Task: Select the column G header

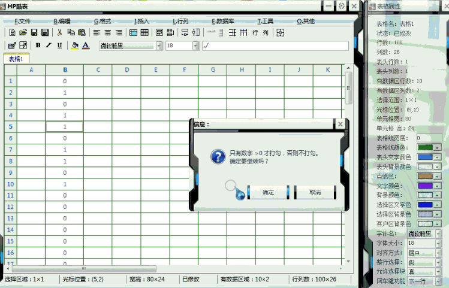Action: pyautogui.click(x=213, y=70)
